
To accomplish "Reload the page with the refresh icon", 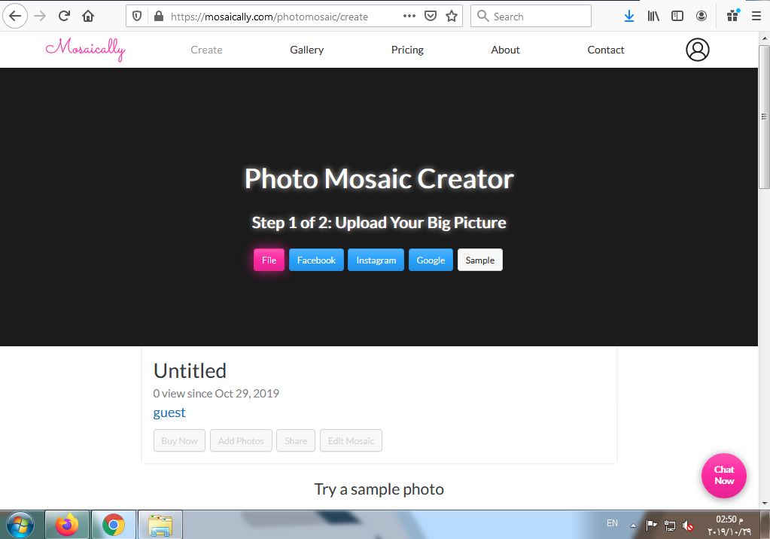I will pos(64,16).
